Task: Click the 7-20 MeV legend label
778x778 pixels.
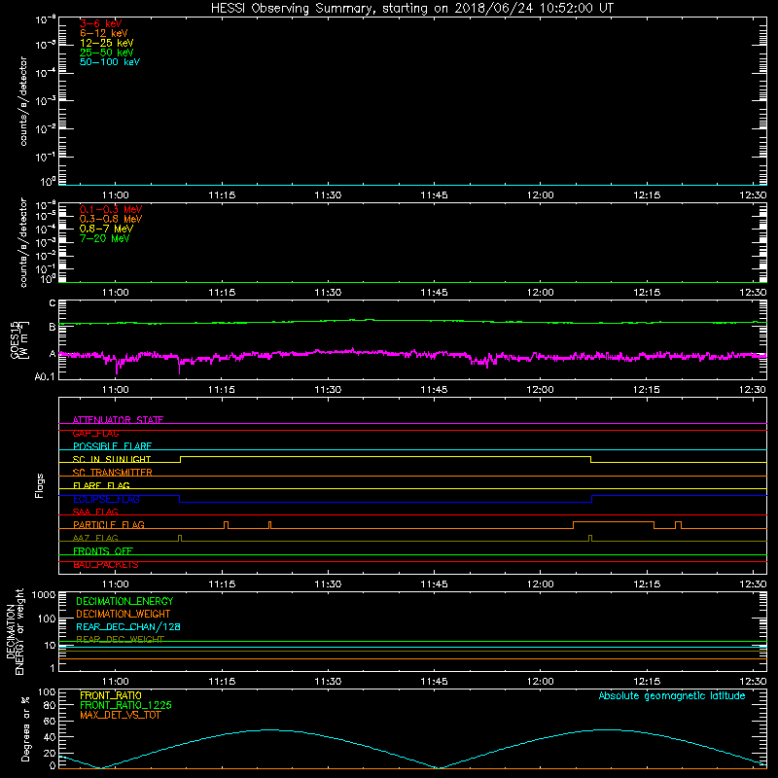Action: 105,238
